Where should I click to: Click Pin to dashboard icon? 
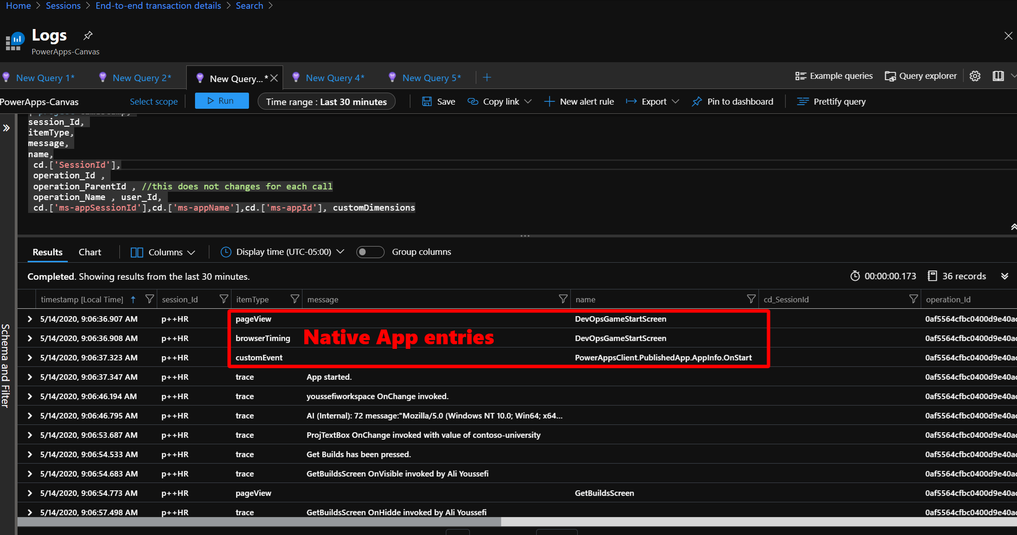click(697, 101)
